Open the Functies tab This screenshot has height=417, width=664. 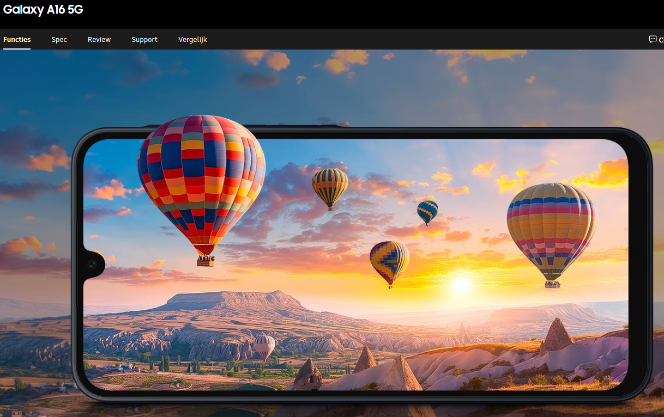17,40
